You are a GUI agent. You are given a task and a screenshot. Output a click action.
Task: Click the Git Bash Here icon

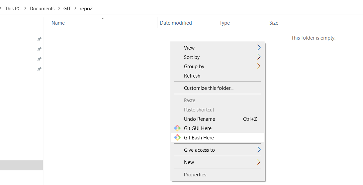(177, 137)
